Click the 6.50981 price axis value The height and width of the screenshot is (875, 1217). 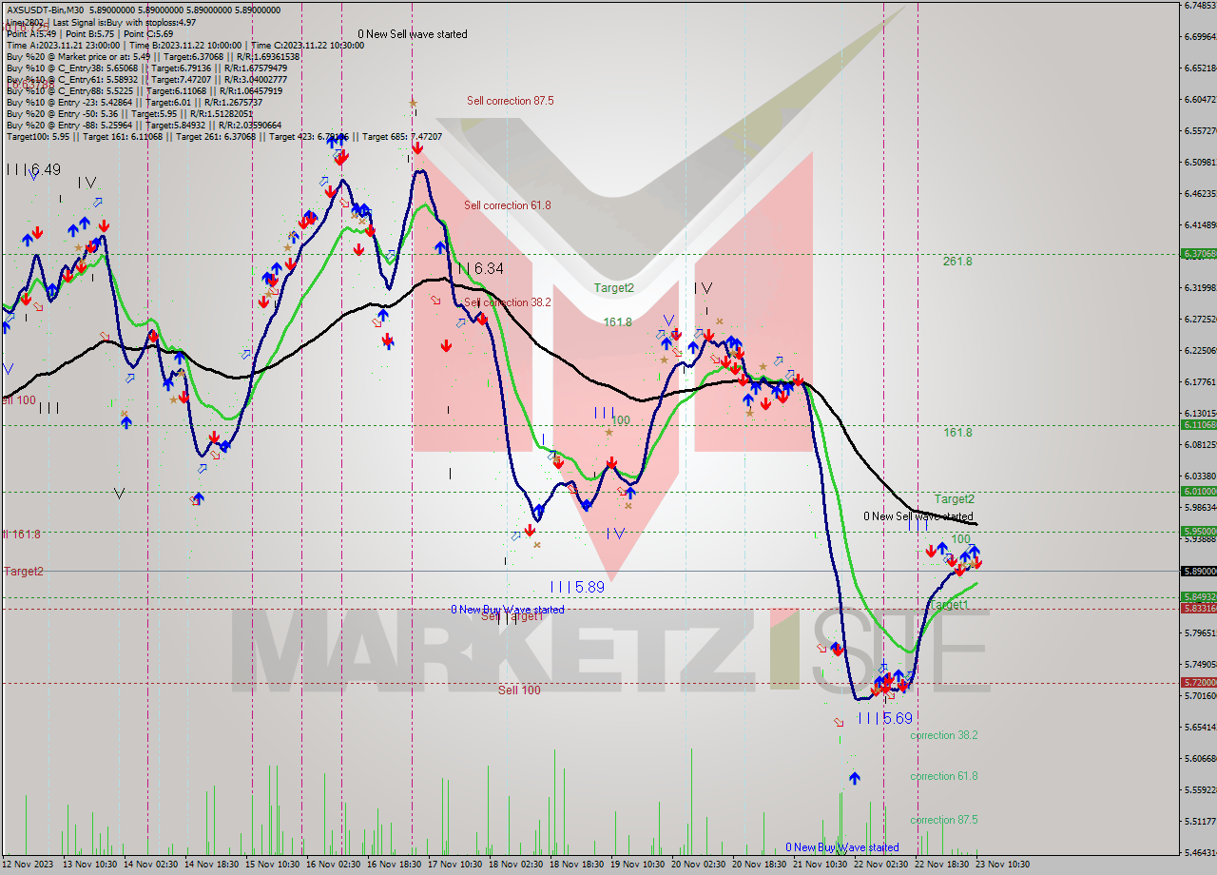coord(1200,162)
